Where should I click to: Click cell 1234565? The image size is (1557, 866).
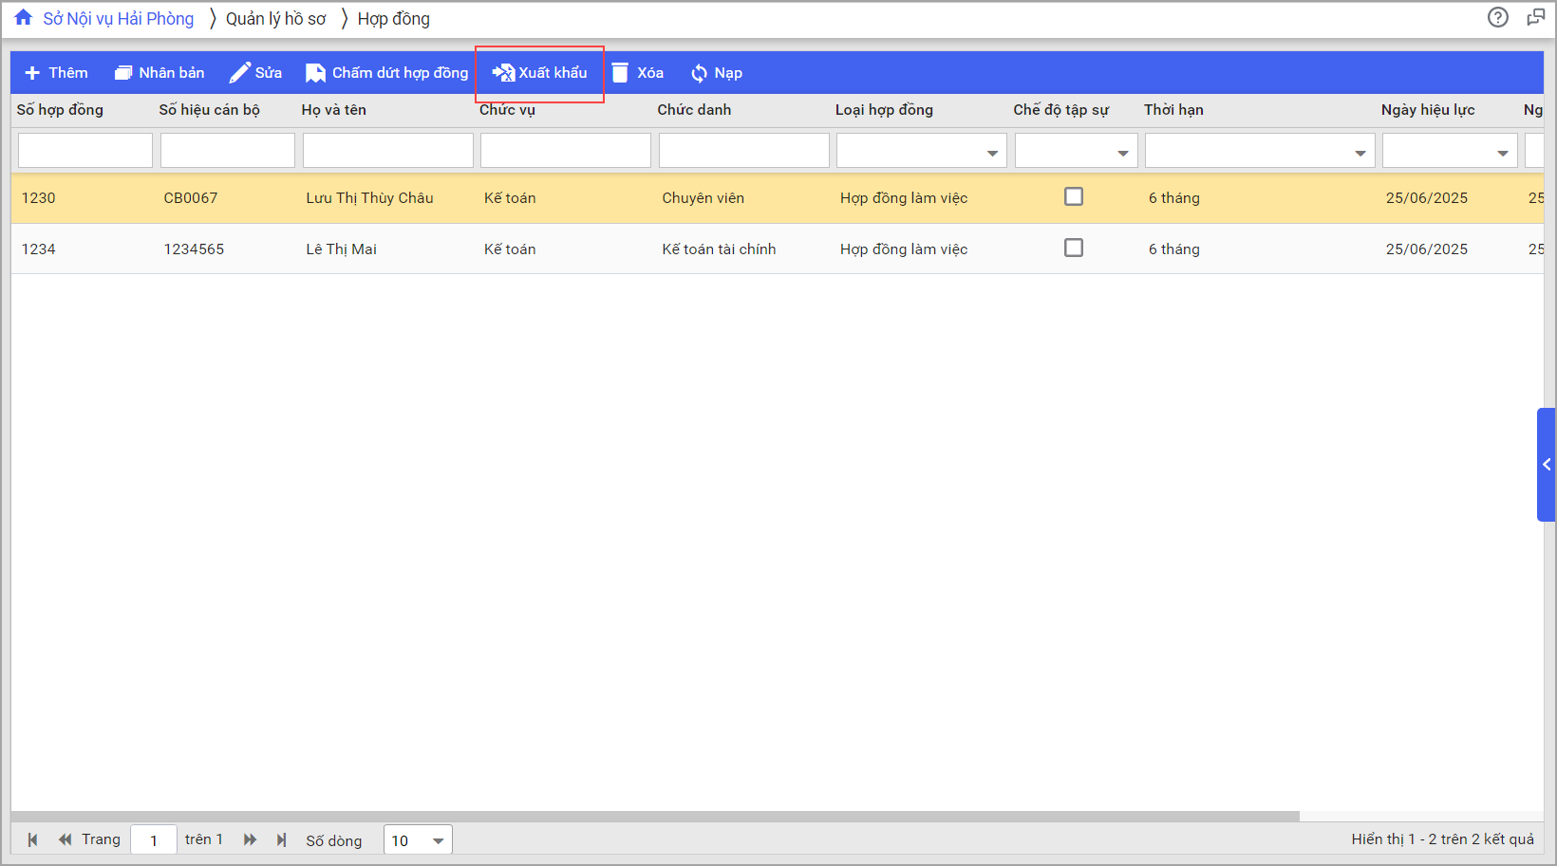coord(194,249)
